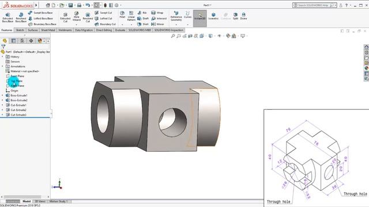
Task: Open the 3D Views bottom tab
Action: click(40, 201)
